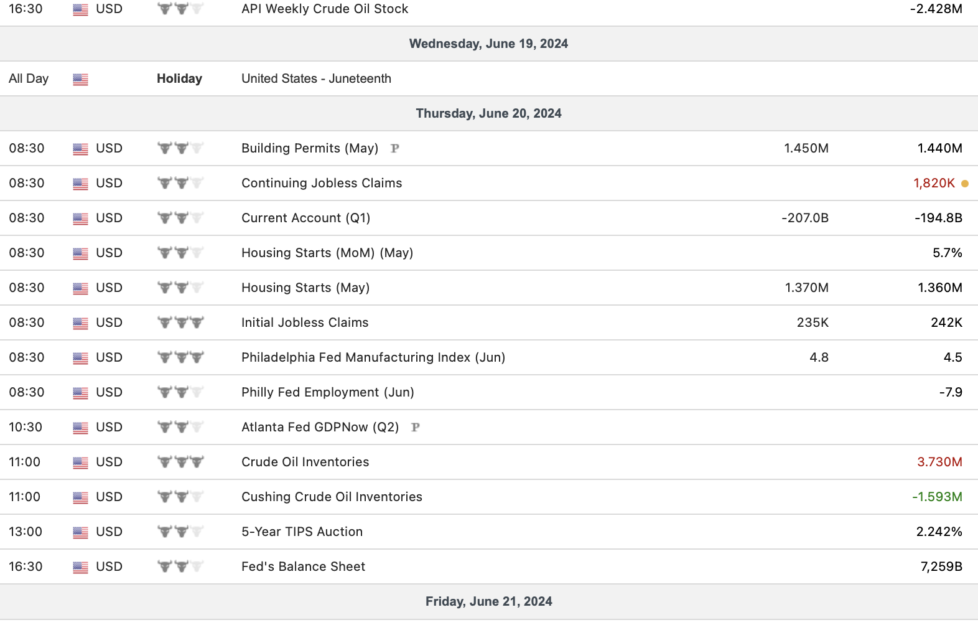978x625 pixels.
Task: Click the US flag in Juneteenth holiday row
Action: [80, 79]
